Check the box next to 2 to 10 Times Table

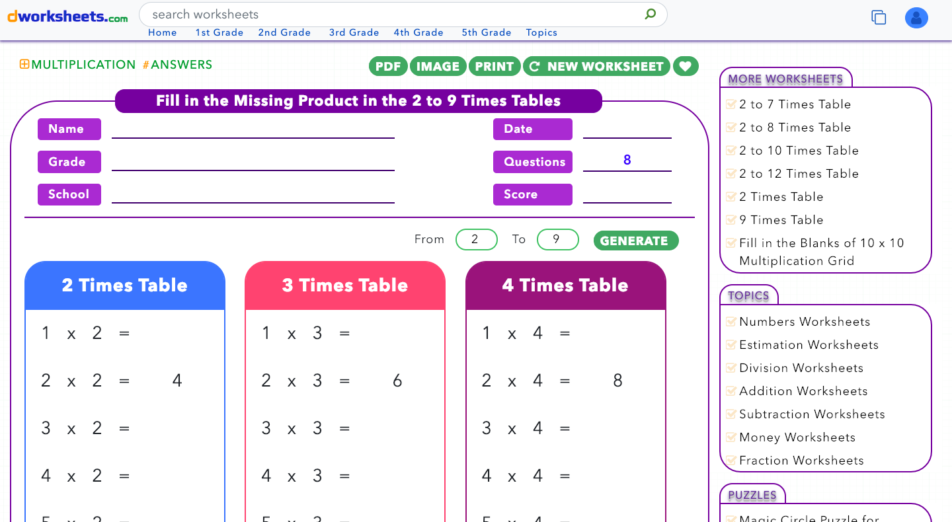(731, 150)
